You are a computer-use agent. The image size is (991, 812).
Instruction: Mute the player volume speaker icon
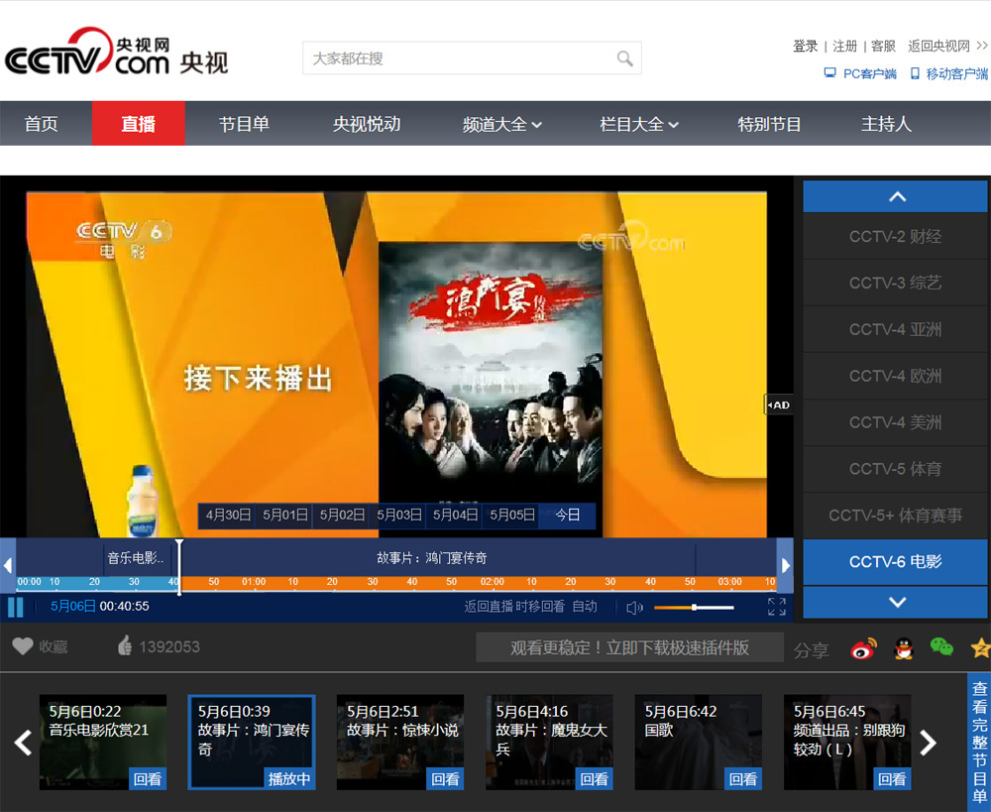pos(634,607)
